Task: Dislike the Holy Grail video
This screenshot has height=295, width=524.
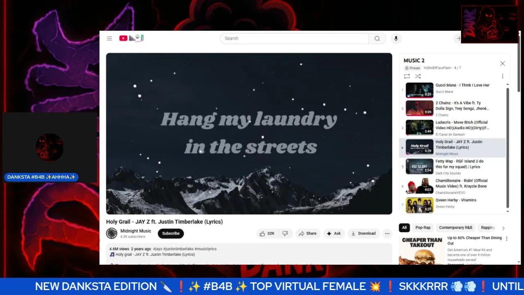Action: pyautogui.click(x=285, y=234)
